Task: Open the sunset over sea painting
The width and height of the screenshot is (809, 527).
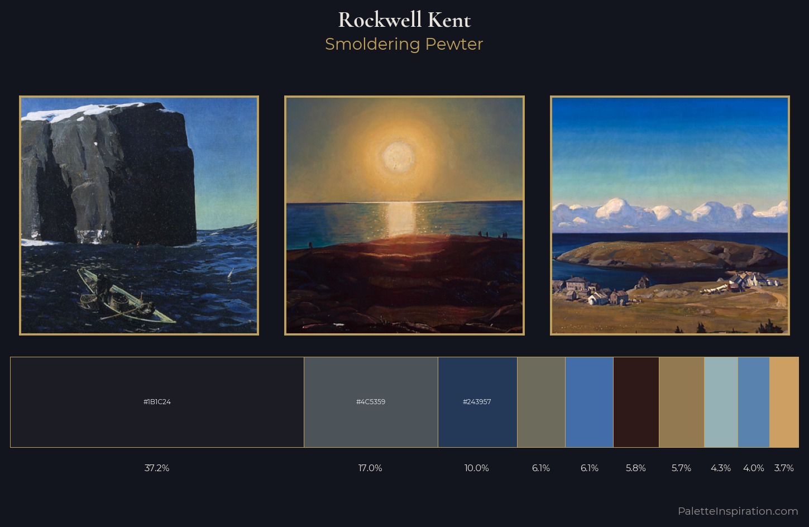Action: point(404,215)
